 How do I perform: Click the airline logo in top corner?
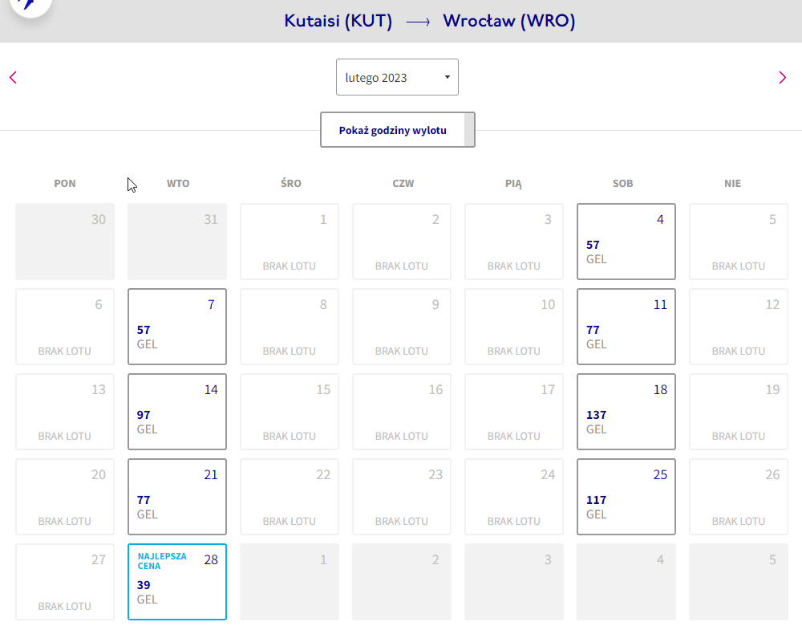[30, 5]
